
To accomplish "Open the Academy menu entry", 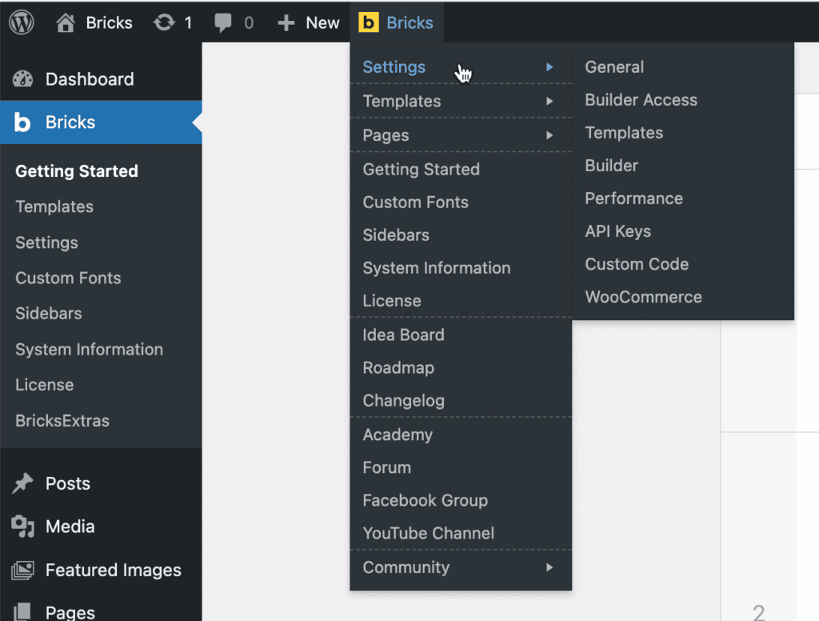I will pyautogui.click(x=398, y=435).
